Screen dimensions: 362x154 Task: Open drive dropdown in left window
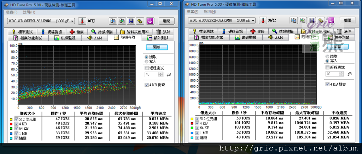coord(72,21)
